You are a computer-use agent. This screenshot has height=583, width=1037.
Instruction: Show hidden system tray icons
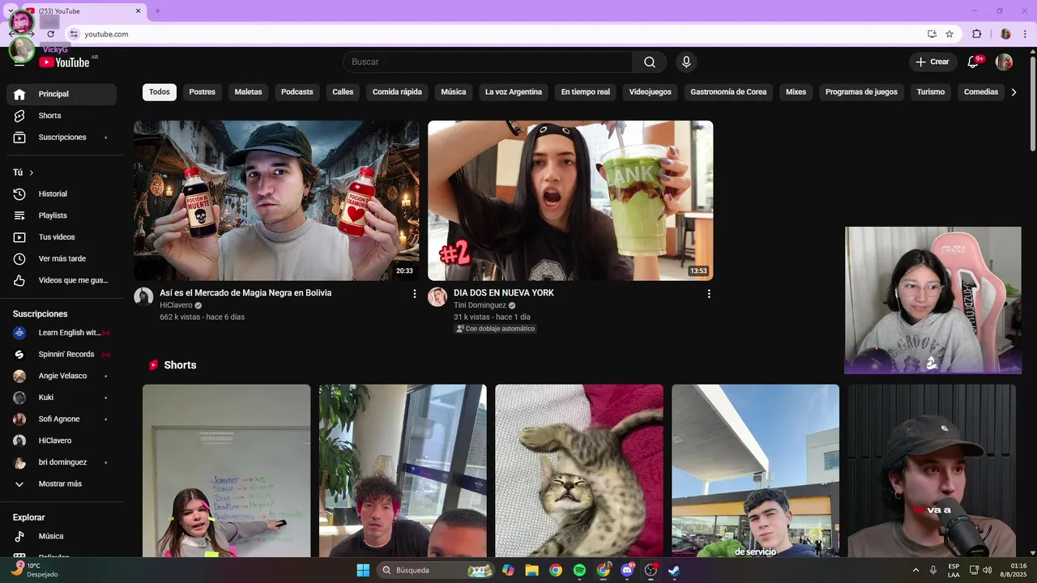(916, 570)
